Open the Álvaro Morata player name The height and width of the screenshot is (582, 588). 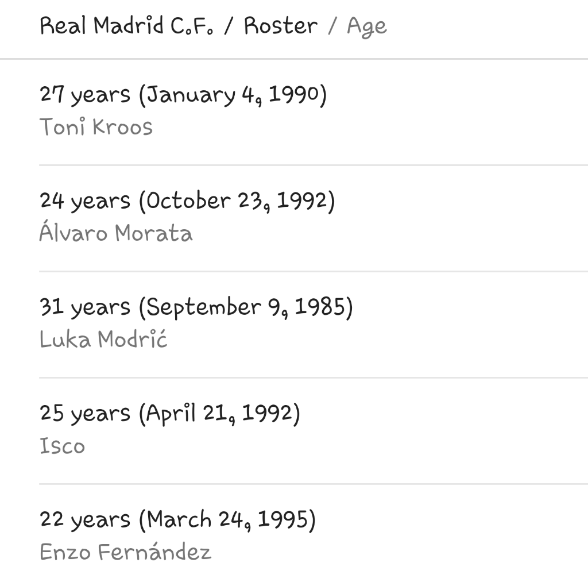pyautogui.click(x=115, y=233)
